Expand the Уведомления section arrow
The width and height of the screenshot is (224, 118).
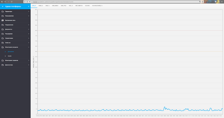[x=29, y=25]
